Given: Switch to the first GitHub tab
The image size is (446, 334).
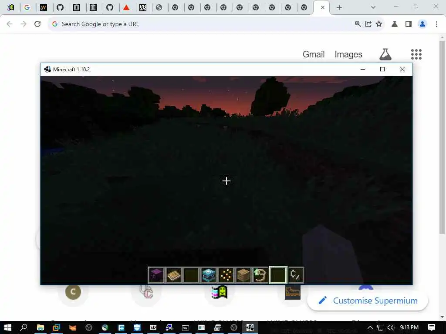Looking at the screenshot, I should pyautogui.click(x=60, y=7).
